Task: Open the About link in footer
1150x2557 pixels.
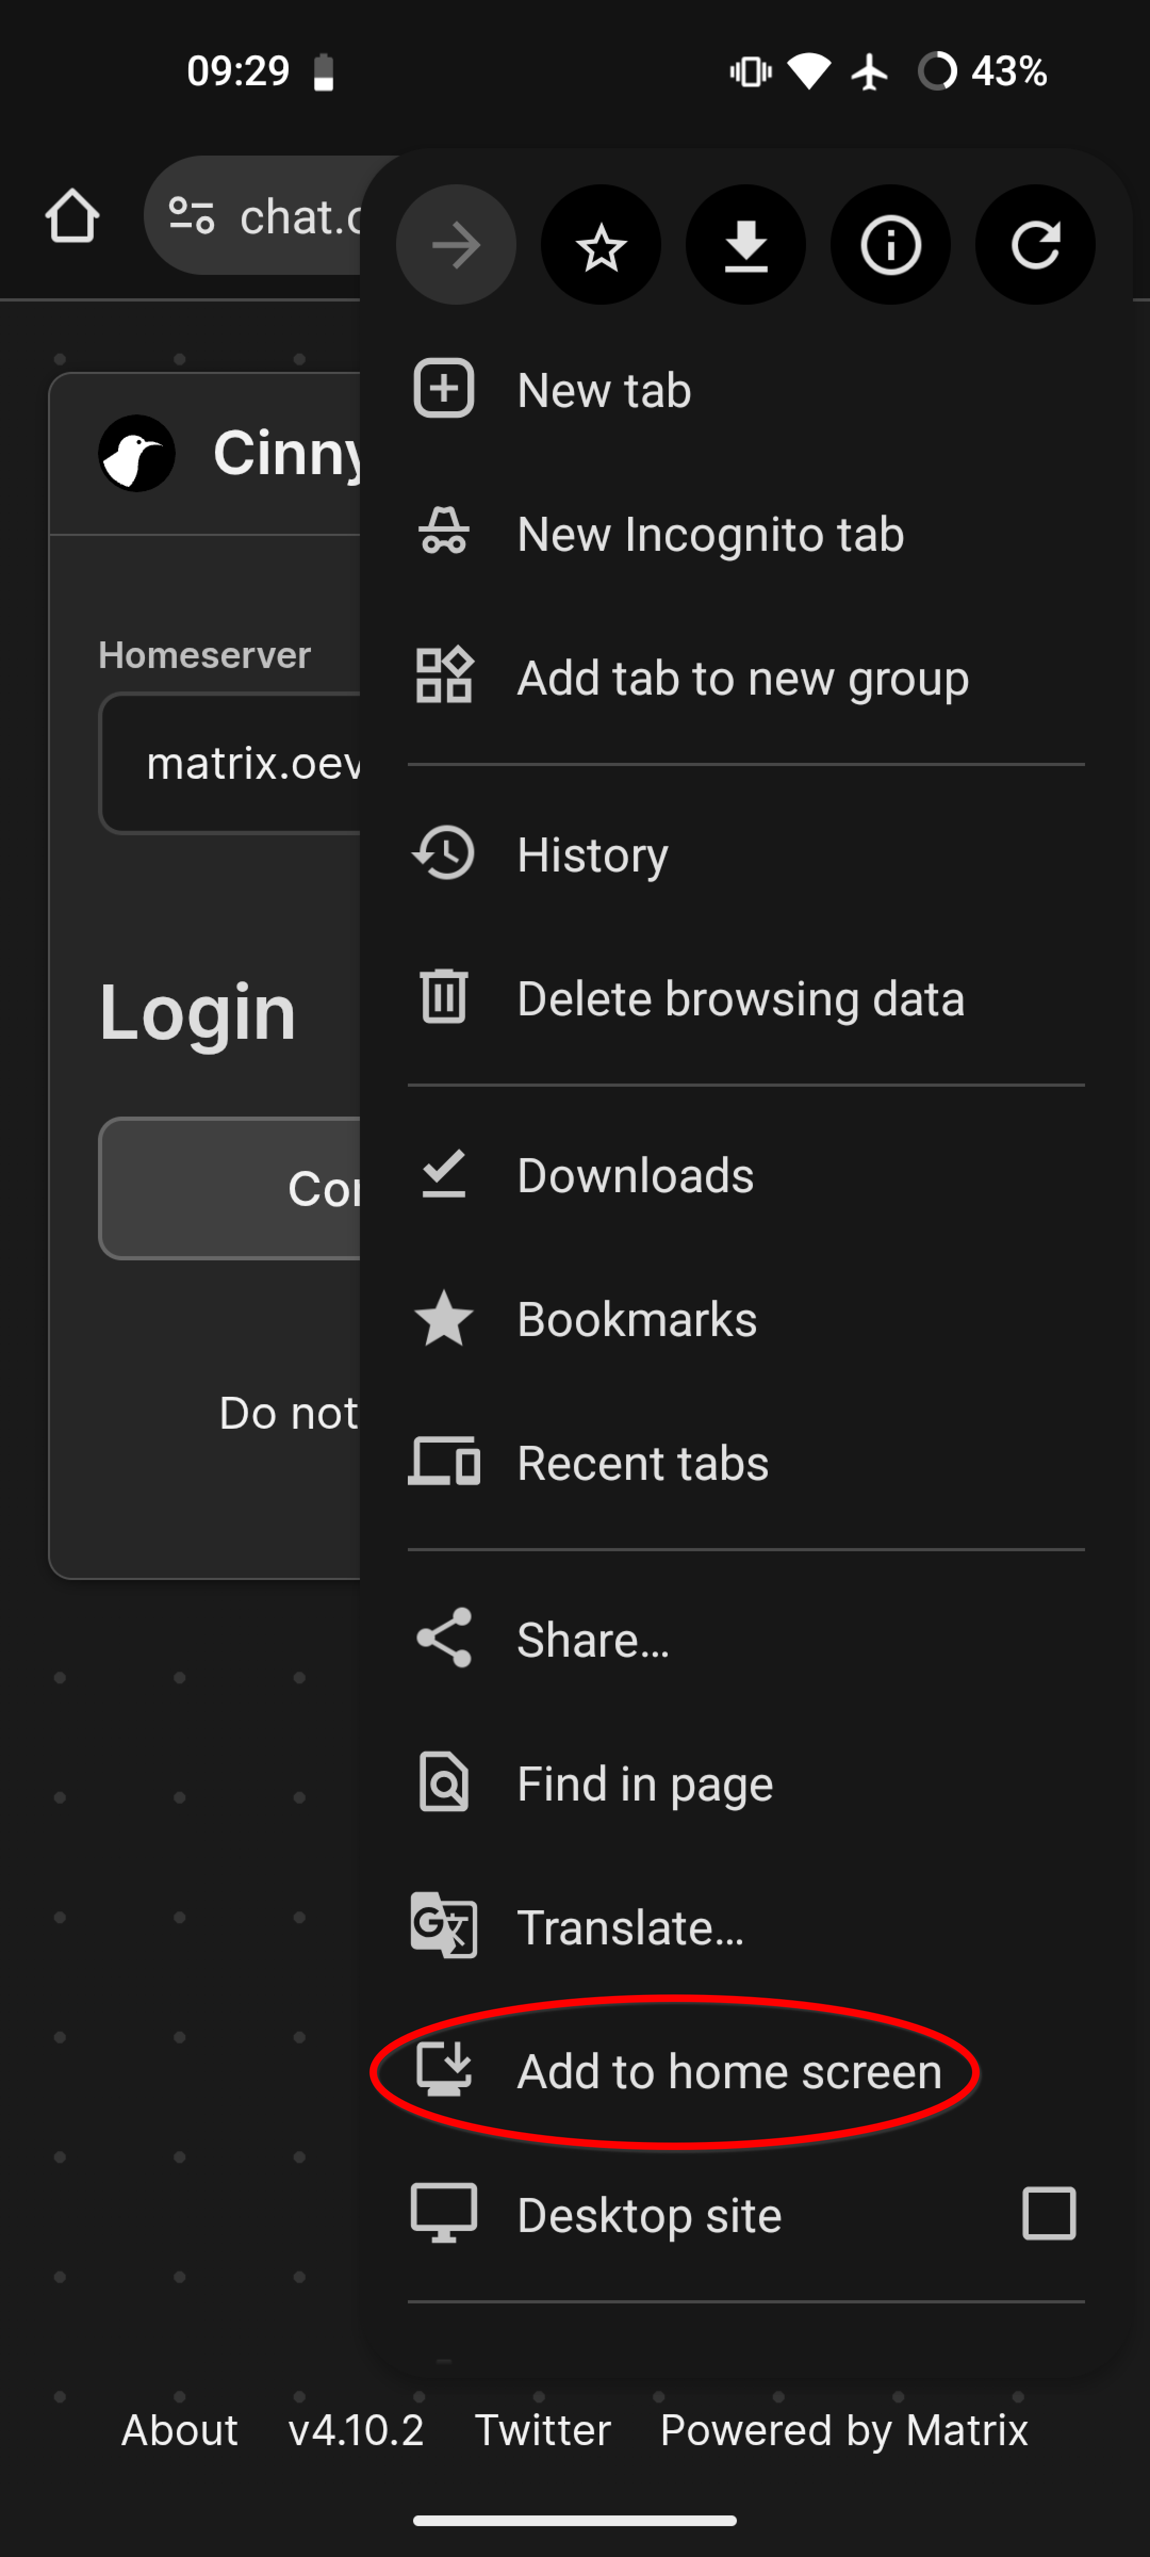Action: (x=179, y=2430)
